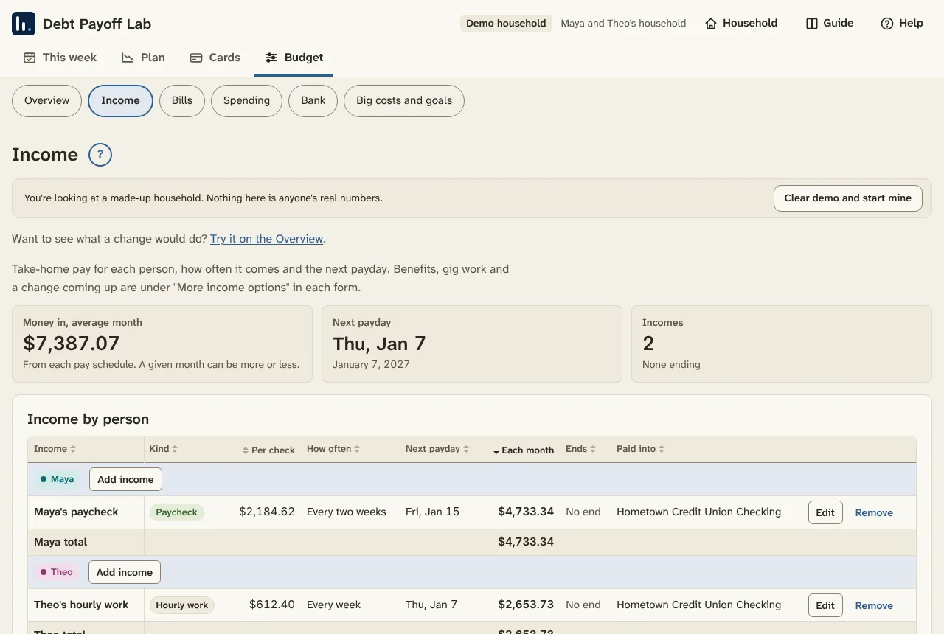Select the Overview pill
Viewport: 944px width, 634px height.
pos(46,101)
